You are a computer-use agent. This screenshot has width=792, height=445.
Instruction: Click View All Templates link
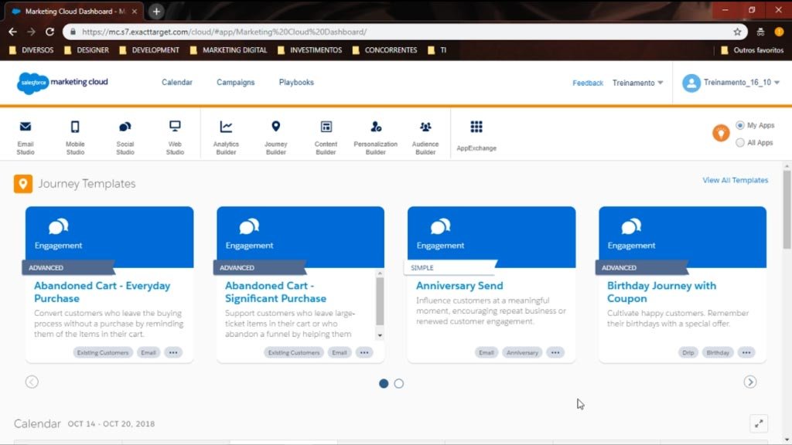[735, 180]
